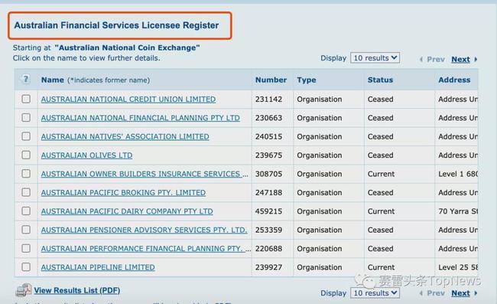Open the bottom Display results dropdown
497x304 pixels.
point(375,293)
